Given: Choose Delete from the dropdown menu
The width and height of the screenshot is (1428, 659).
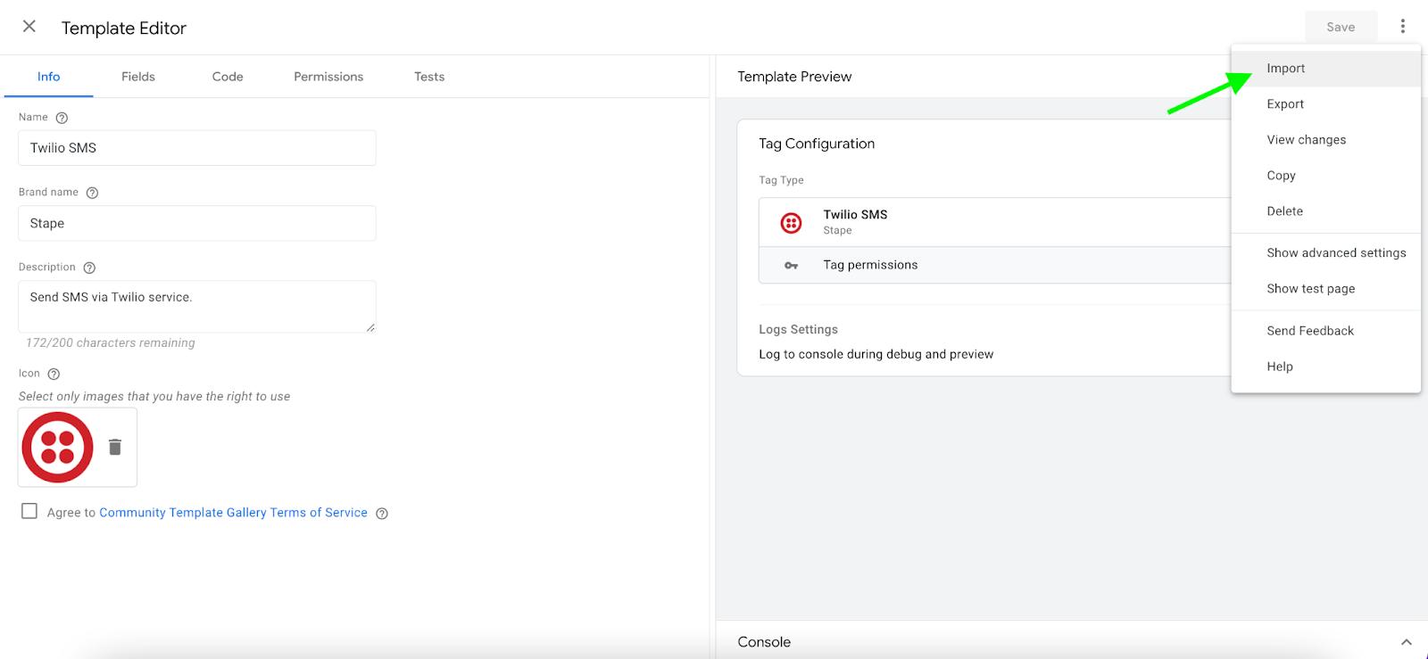Looking at the screenshot, I should (1326, 211).
